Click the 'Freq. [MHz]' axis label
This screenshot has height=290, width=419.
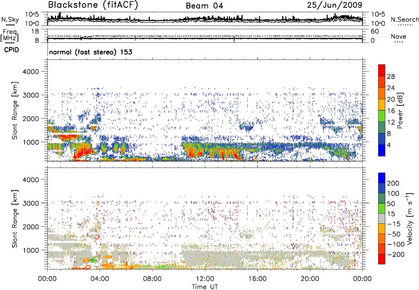(x=9, y=36)
